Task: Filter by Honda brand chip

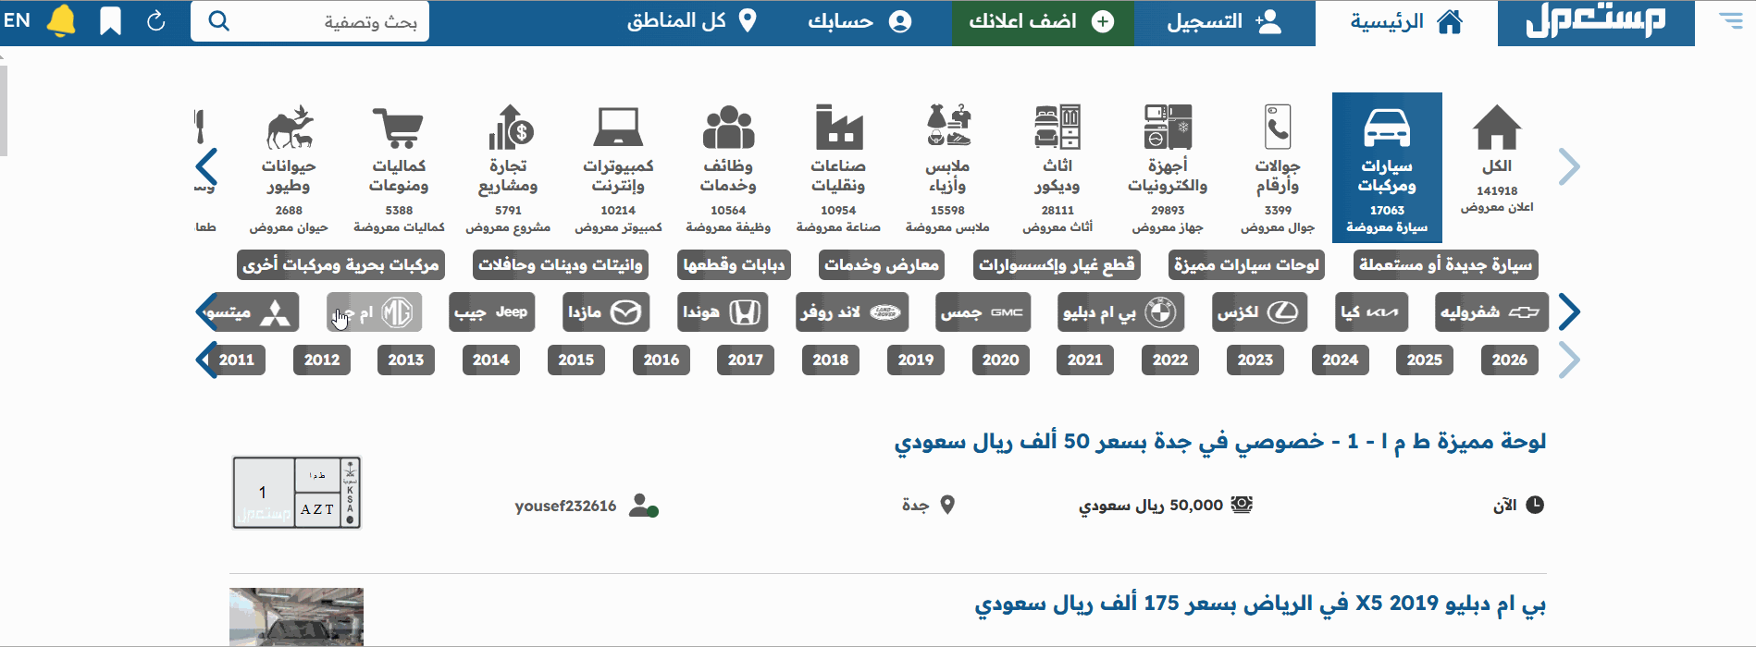Action: (722, 312)
